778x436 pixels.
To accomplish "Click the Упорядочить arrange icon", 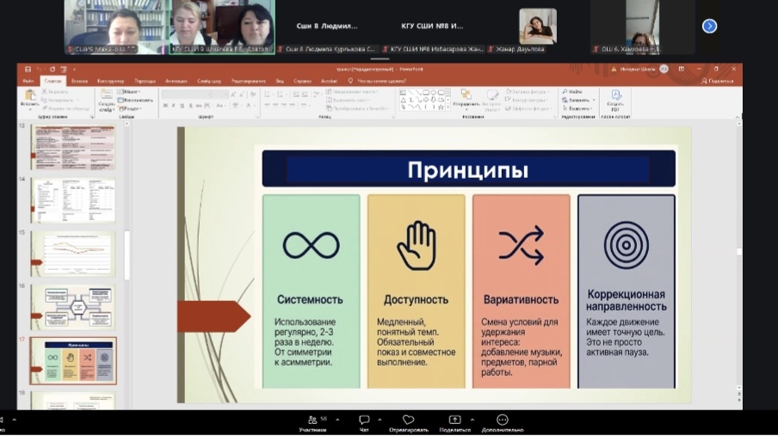I will tap(466, 98).
